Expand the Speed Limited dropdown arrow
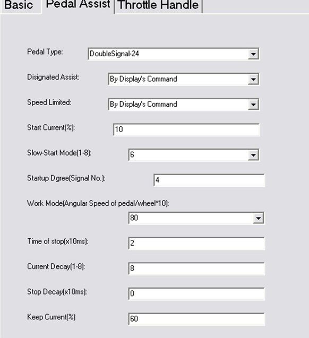 pos(253,105)
